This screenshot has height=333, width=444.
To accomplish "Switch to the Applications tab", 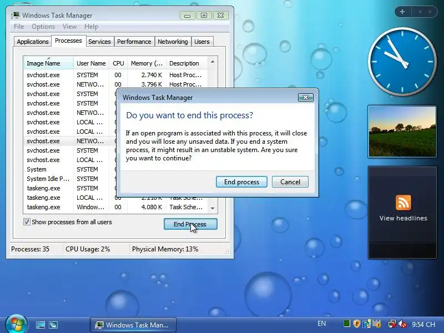I will coord(33,42).
